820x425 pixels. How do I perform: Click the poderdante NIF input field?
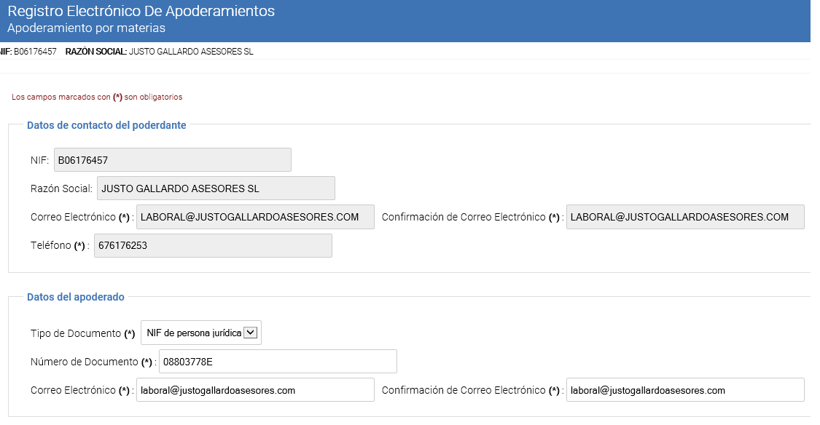172,160
